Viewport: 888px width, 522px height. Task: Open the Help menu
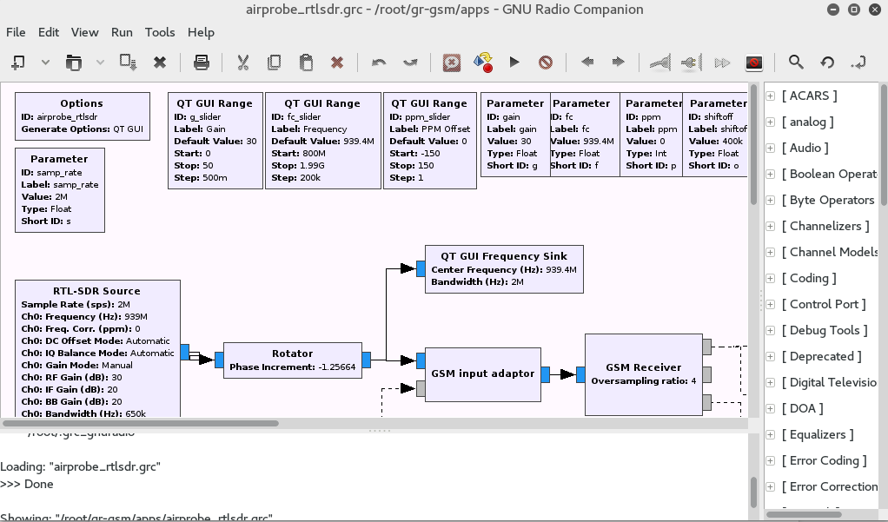pyautogui.click(x=201, y=32)
